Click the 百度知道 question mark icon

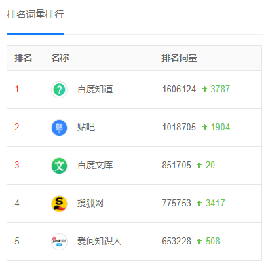[59, 90]
